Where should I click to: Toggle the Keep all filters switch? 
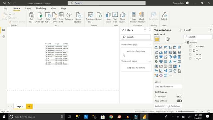coord(179,101)
